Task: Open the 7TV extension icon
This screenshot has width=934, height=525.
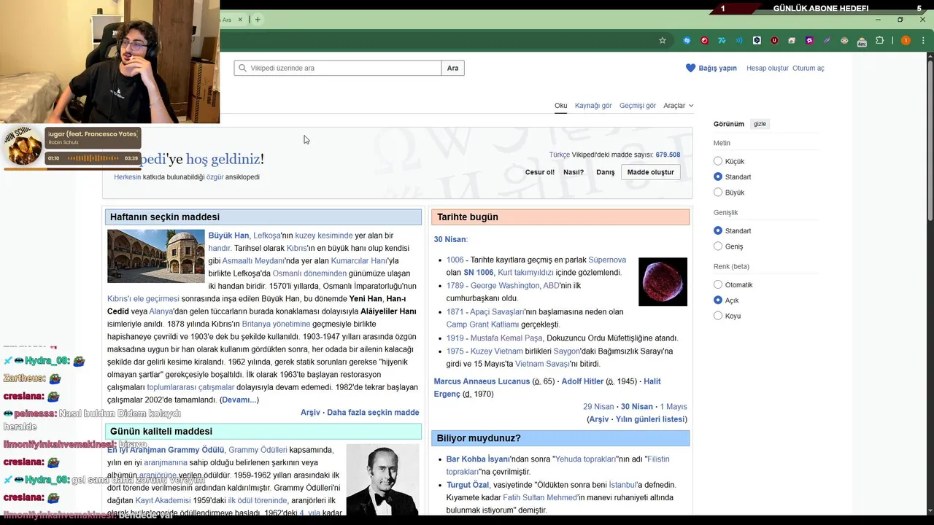Action: pyautogui.click(x=722, y=41)
